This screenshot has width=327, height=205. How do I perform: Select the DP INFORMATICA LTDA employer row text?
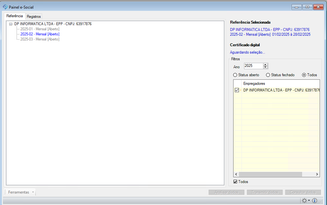pyautogui.click(x=281, y=90)
